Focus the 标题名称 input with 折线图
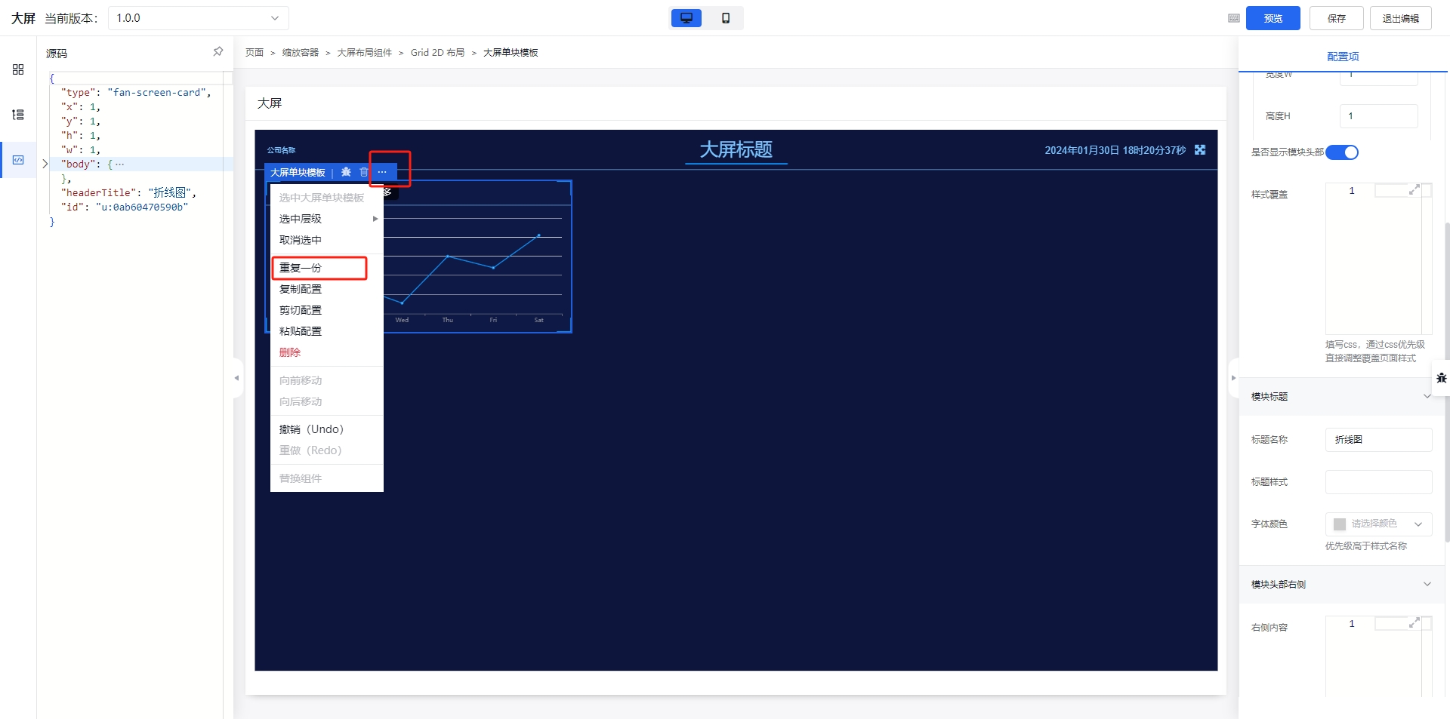This screenshot has height=719, width=1450. click(1378, 440)
